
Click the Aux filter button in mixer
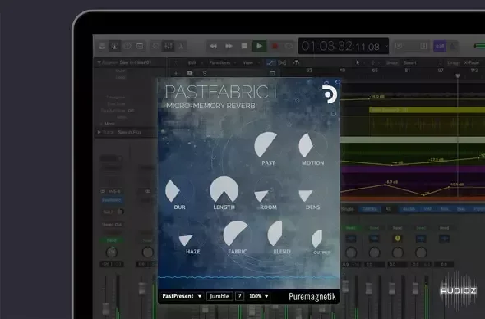(x=444, y=209)
